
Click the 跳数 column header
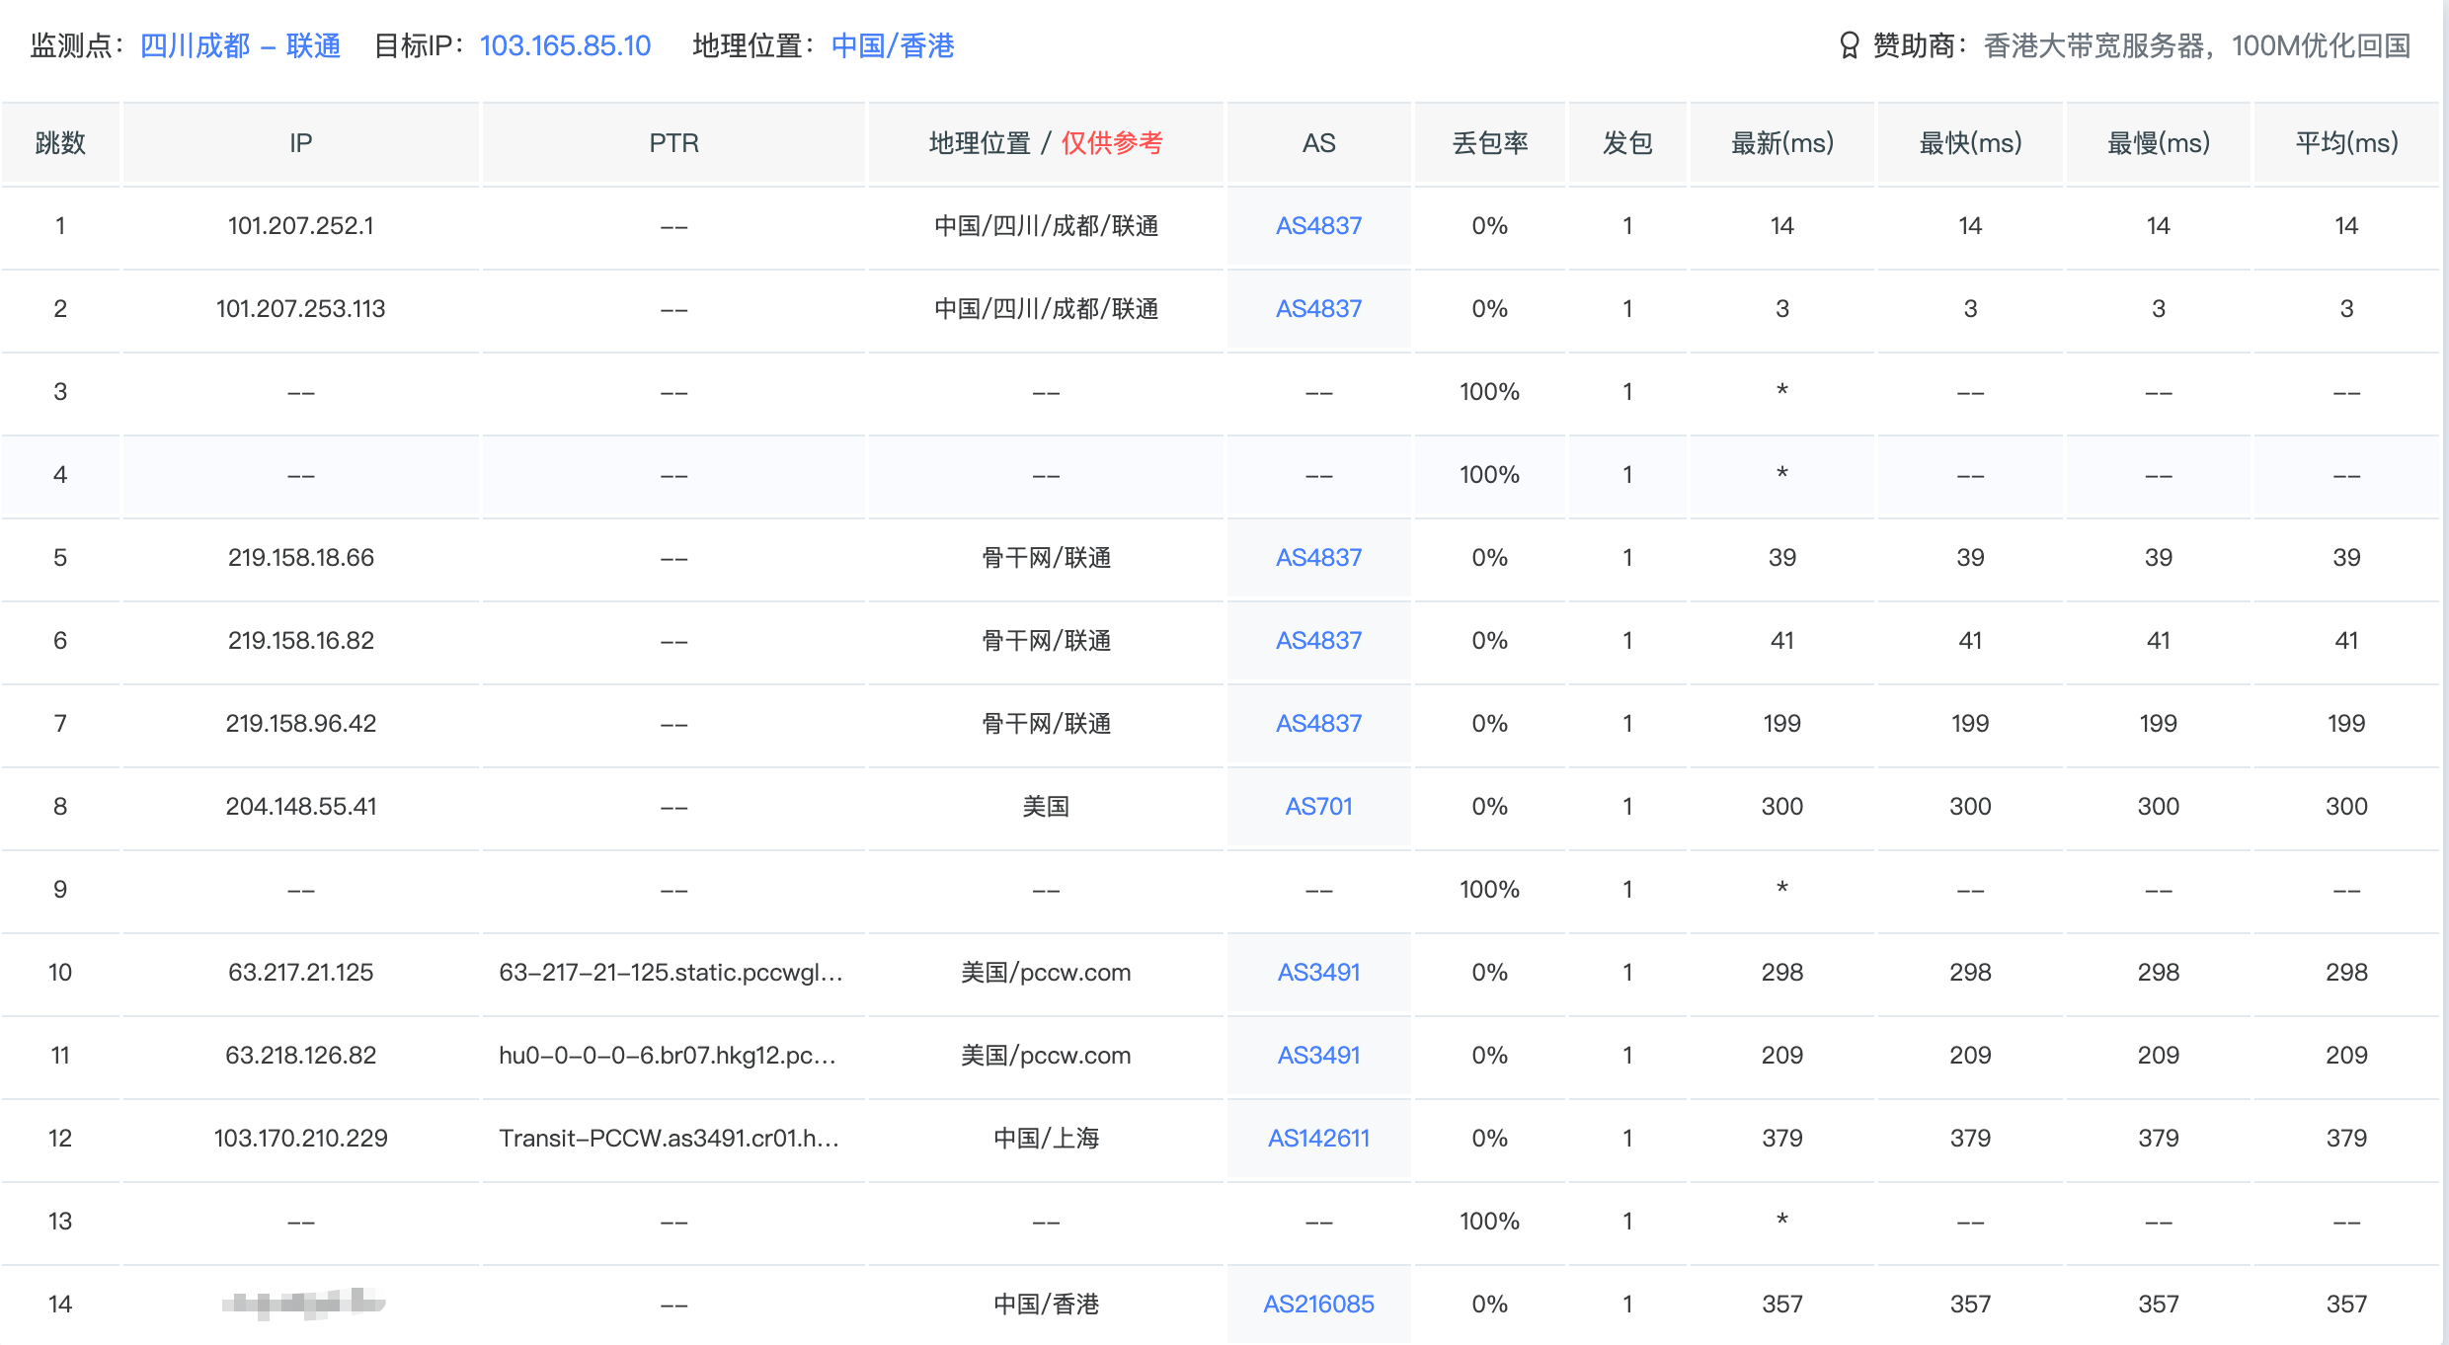(x=60, y=143)
